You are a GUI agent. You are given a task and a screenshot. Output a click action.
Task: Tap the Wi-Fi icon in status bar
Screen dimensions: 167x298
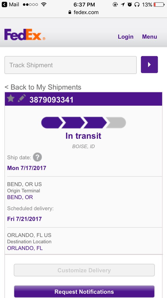click(x=44, y=4)
